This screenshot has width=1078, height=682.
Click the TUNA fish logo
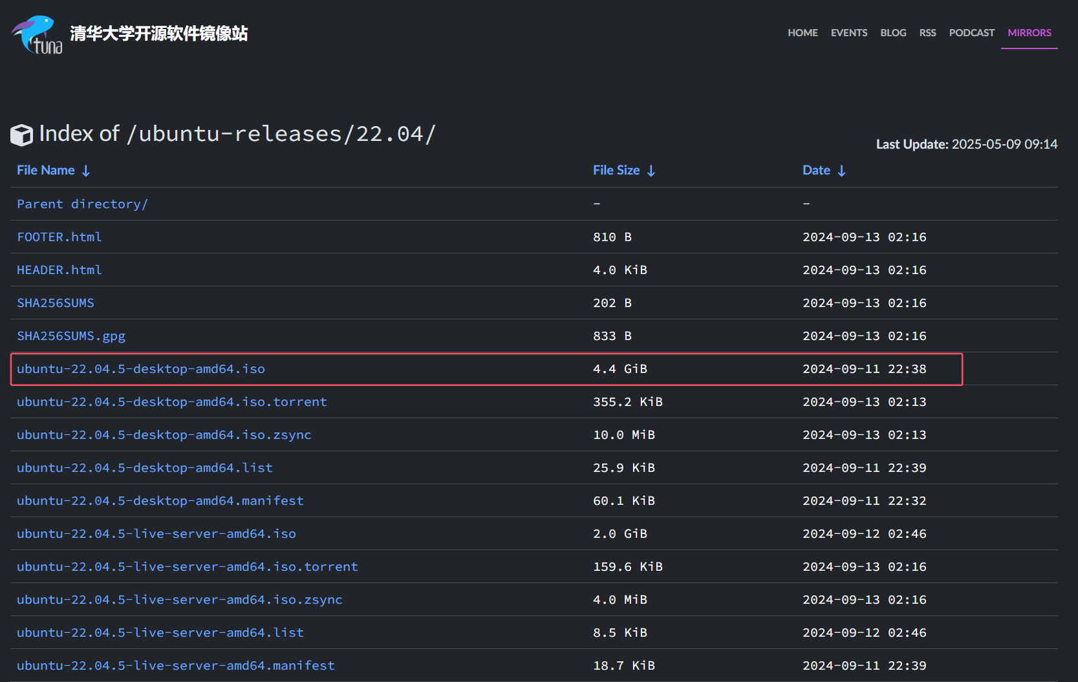tap(37, 35)
